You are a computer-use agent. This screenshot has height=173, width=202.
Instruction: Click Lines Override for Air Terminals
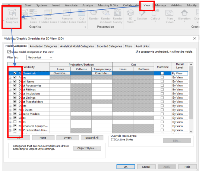(60, 73)
